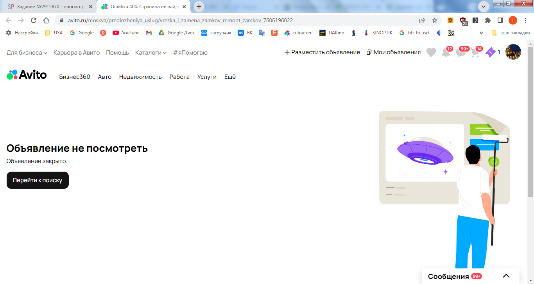Open a new browser tab

199,7
